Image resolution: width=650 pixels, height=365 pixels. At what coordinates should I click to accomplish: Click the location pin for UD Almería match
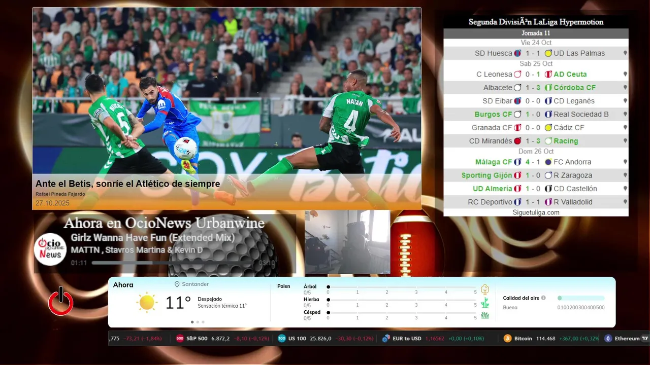[625, 189]
